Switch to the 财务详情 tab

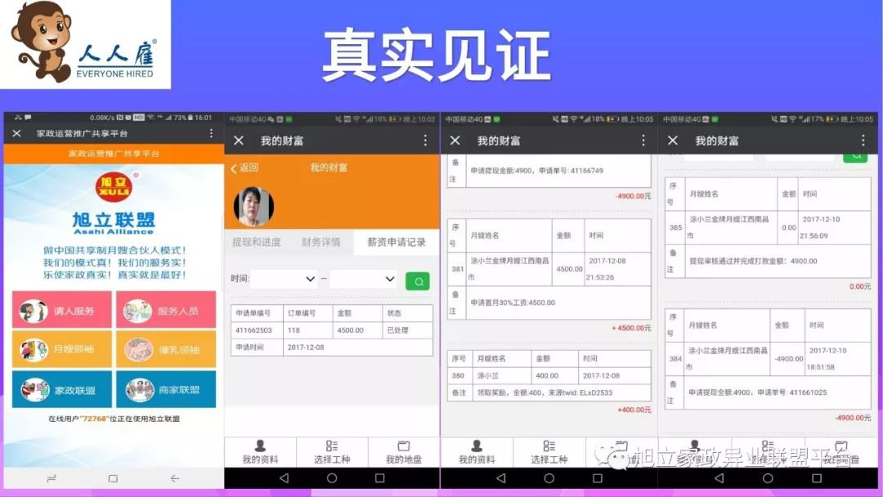click(321, 242)
